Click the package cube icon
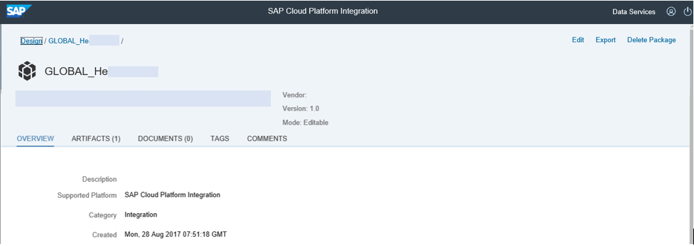 click(27, 71)
